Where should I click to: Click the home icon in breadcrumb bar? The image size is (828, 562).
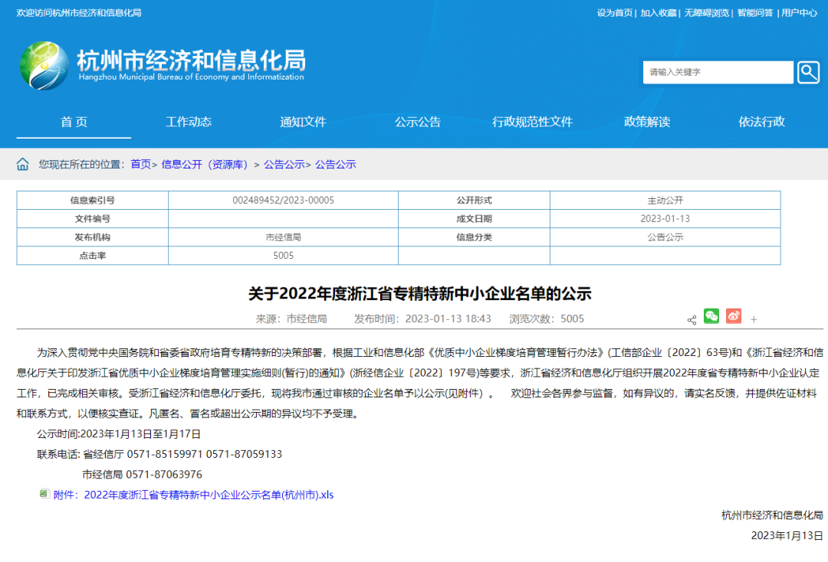pyautogui.click(x=23, y=165)
